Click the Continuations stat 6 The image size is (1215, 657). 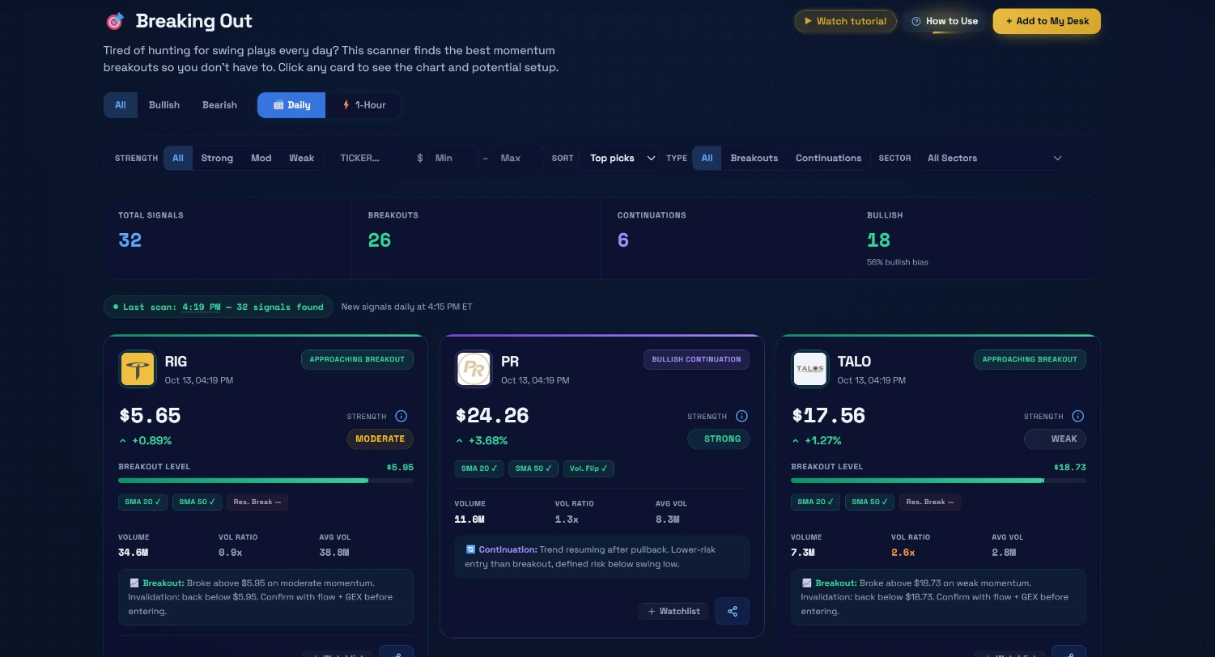coord(623,240)
